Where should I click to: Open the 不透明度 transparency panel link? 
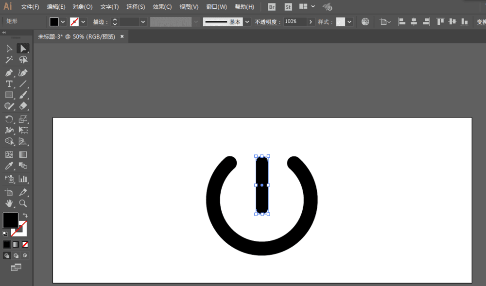268,22
